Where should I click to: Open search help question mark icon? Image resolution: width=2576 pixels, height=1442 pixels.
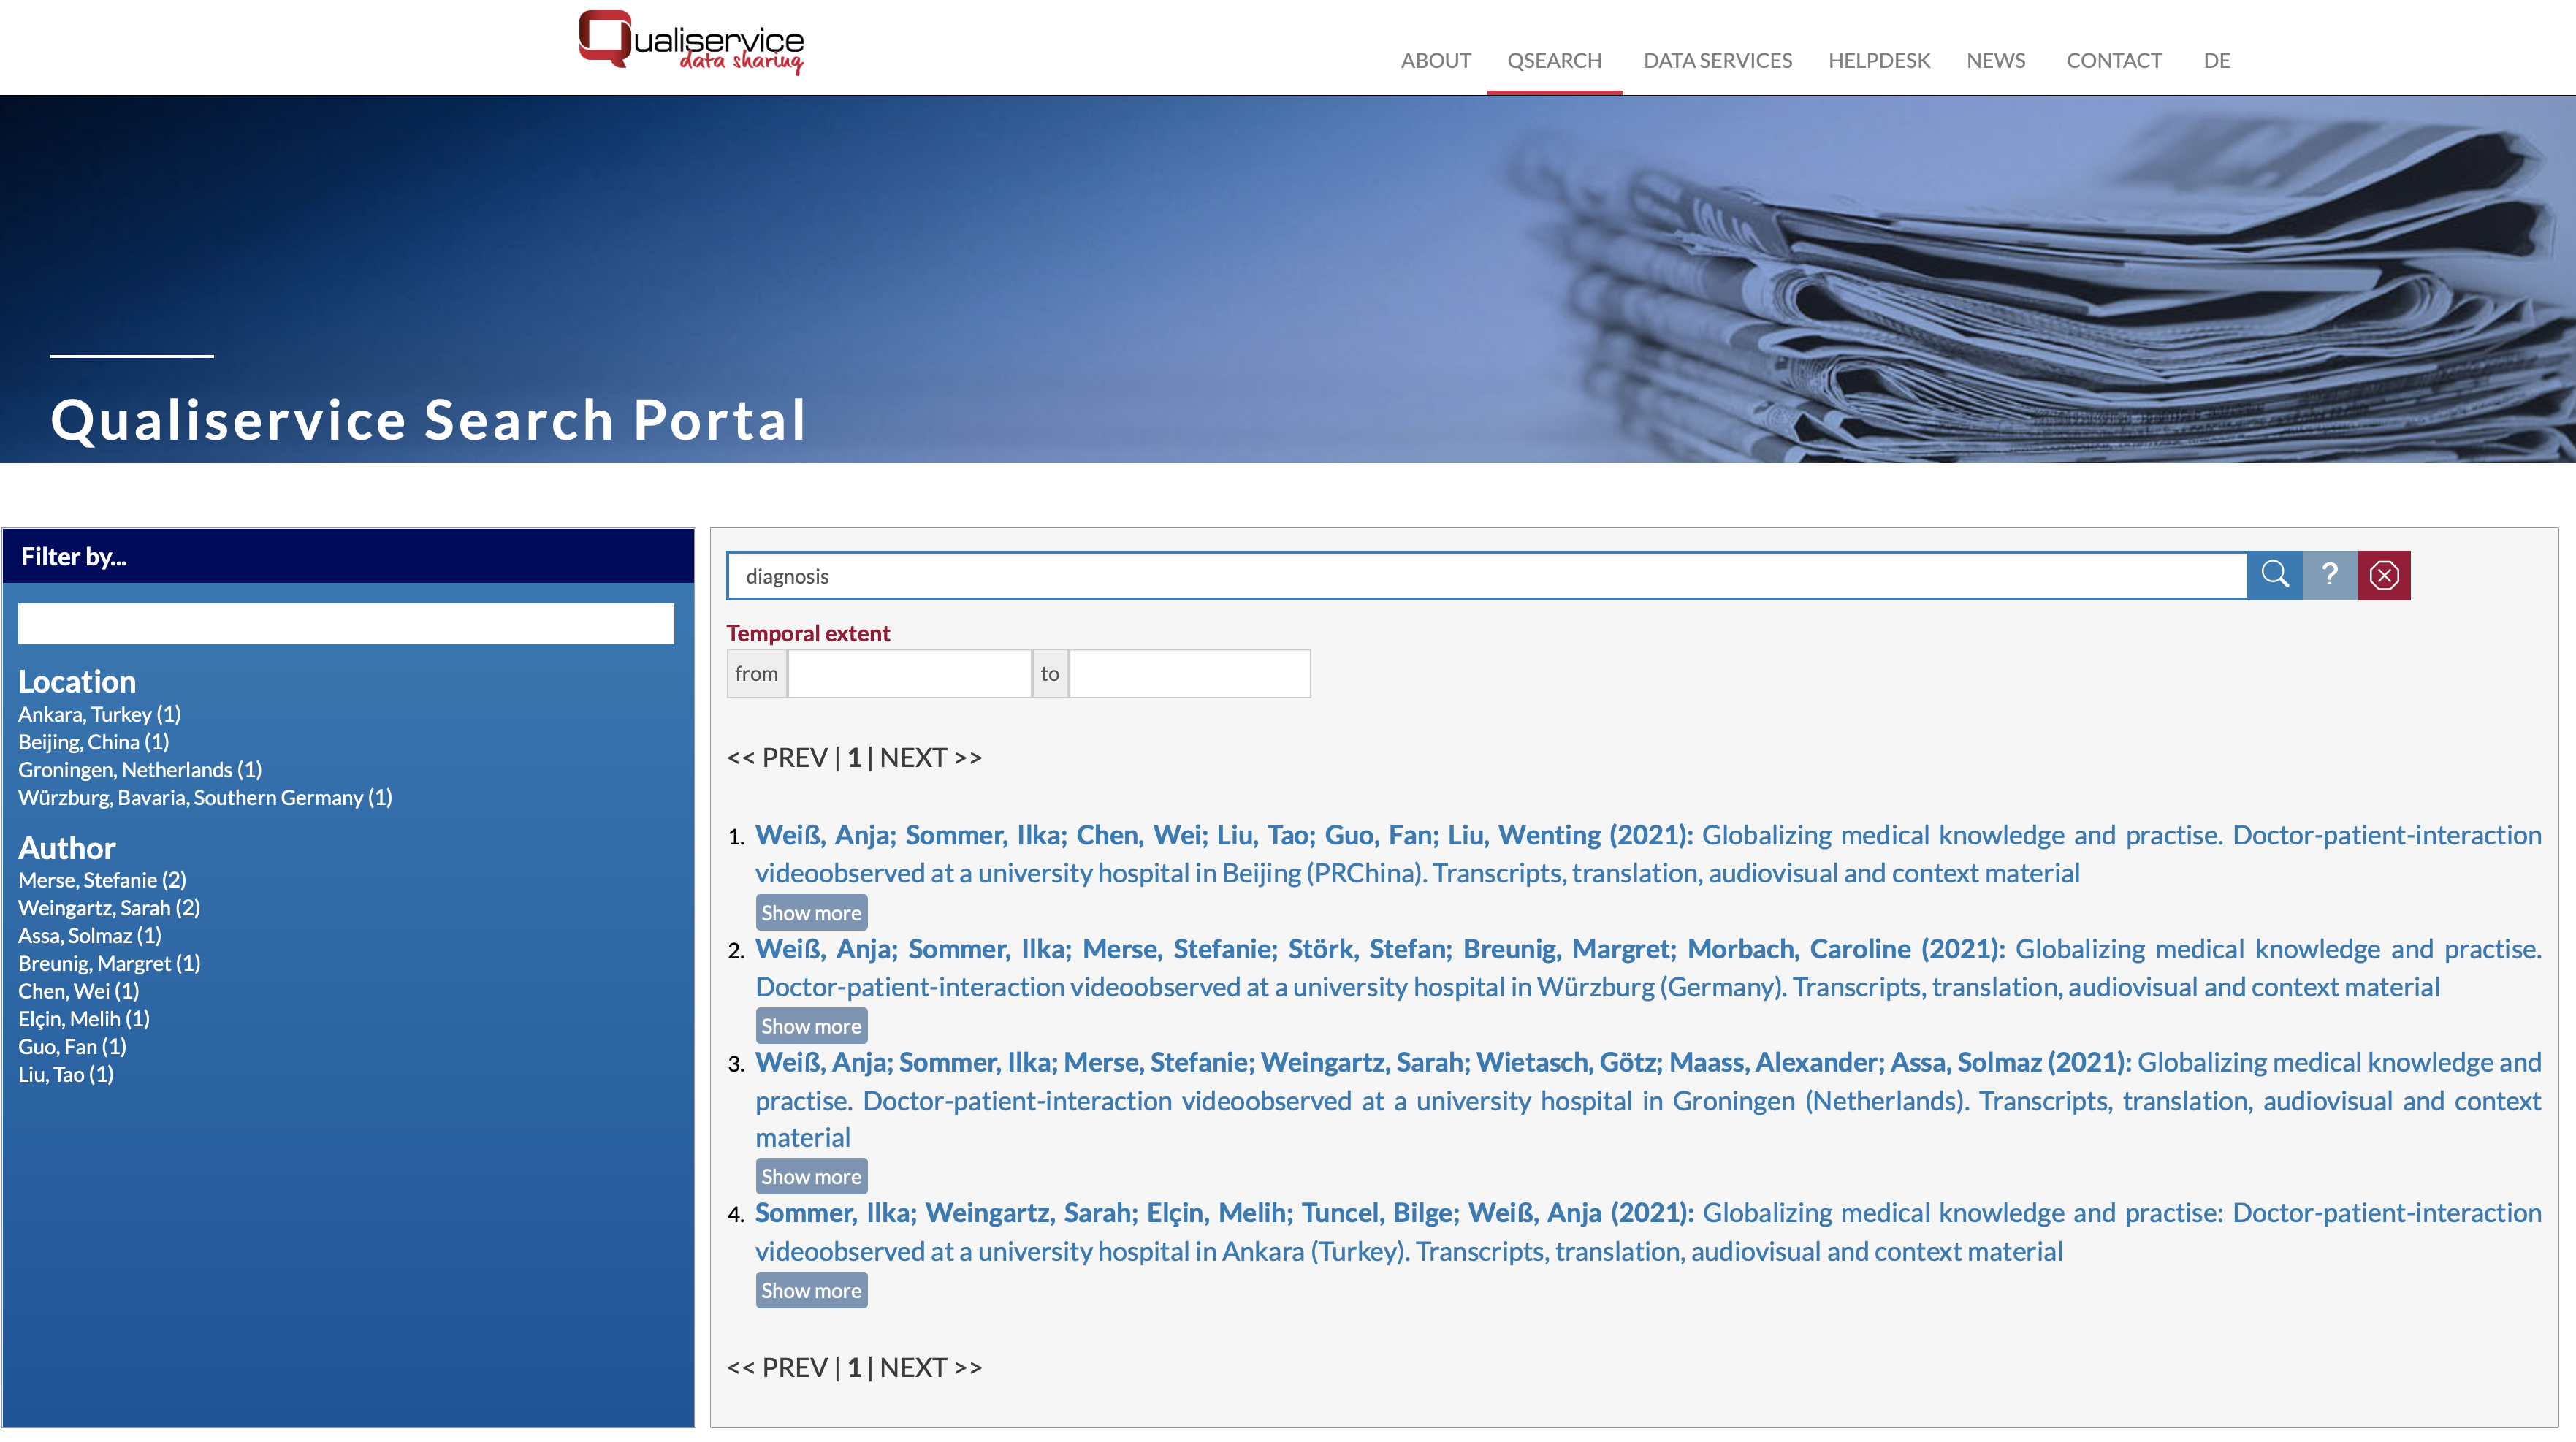[x=2329, y=575]
